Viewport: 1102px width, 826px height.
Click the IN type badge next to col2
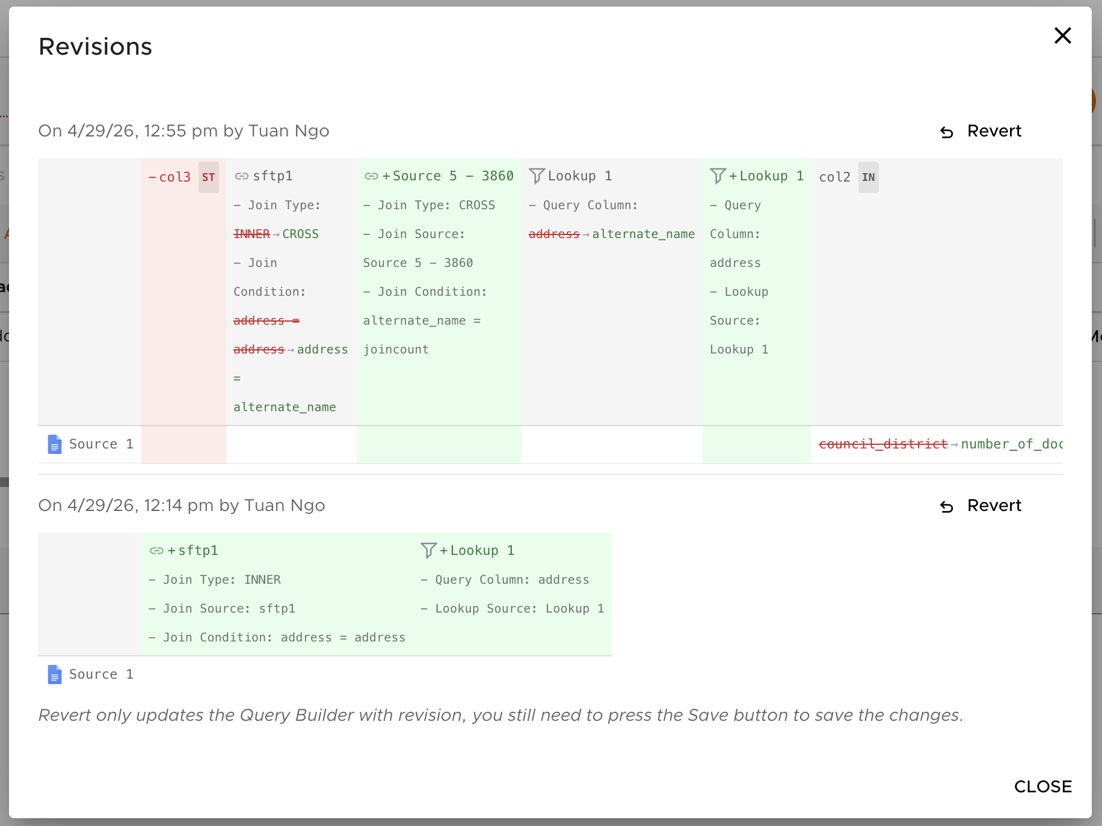(869, 177)
